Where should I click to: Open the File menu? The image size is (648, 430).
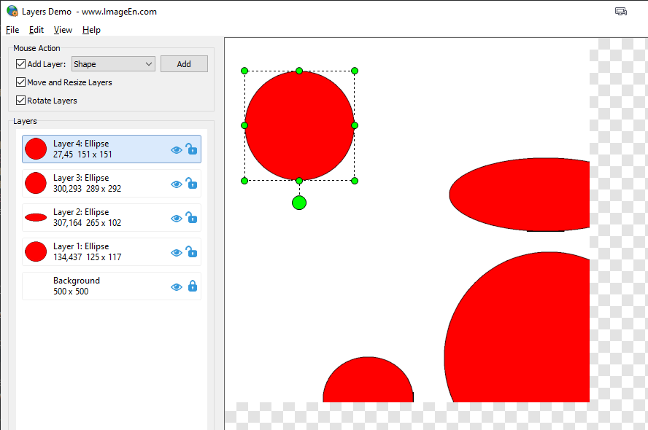12,30
